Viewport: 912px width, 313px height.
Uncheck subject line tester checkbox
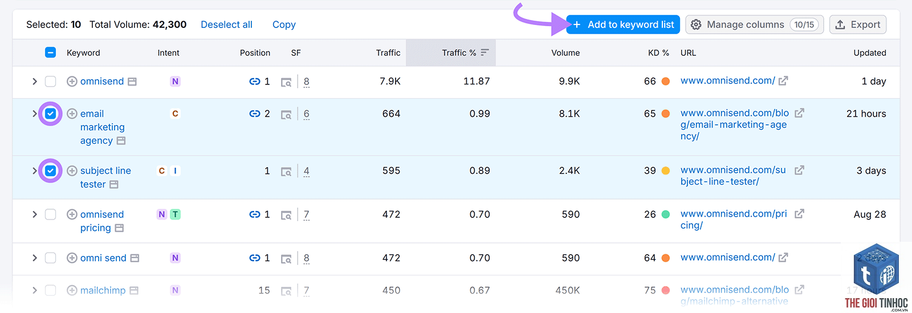50,170
